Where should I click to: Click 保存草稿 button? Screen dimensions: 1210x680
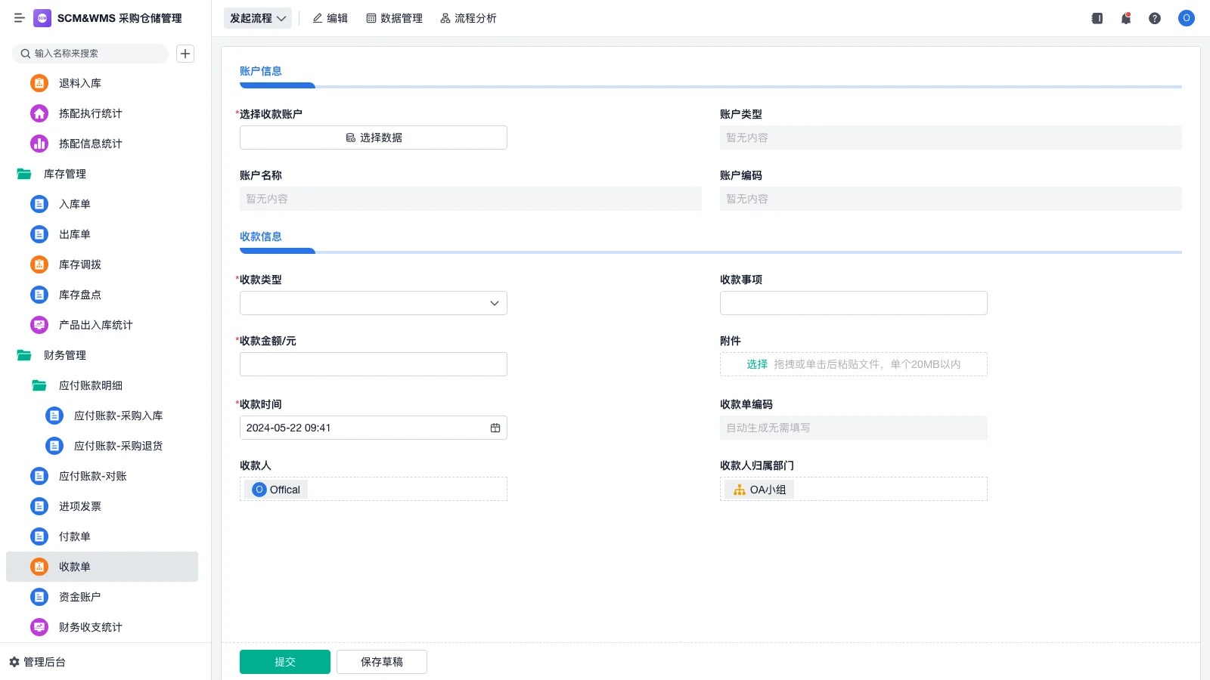point(382,662)
